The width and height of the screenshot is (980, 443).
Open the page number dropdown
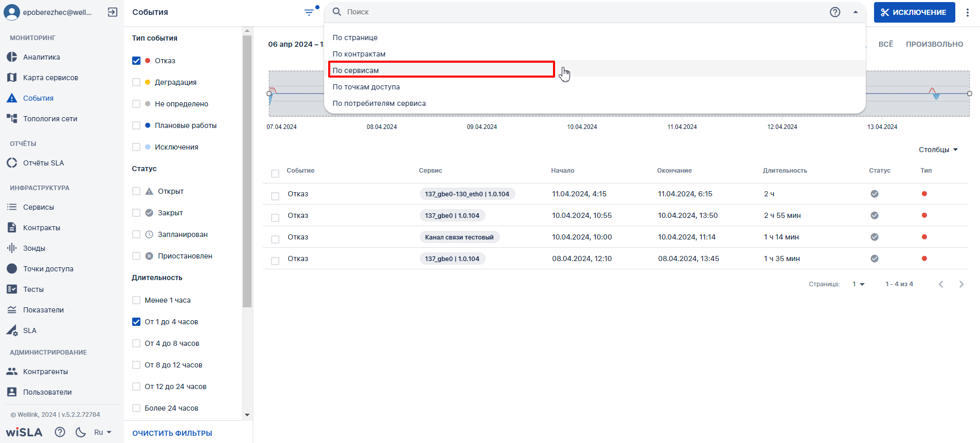859,284
